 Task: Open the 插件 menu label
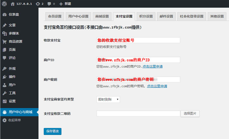[x=12, y=77]
